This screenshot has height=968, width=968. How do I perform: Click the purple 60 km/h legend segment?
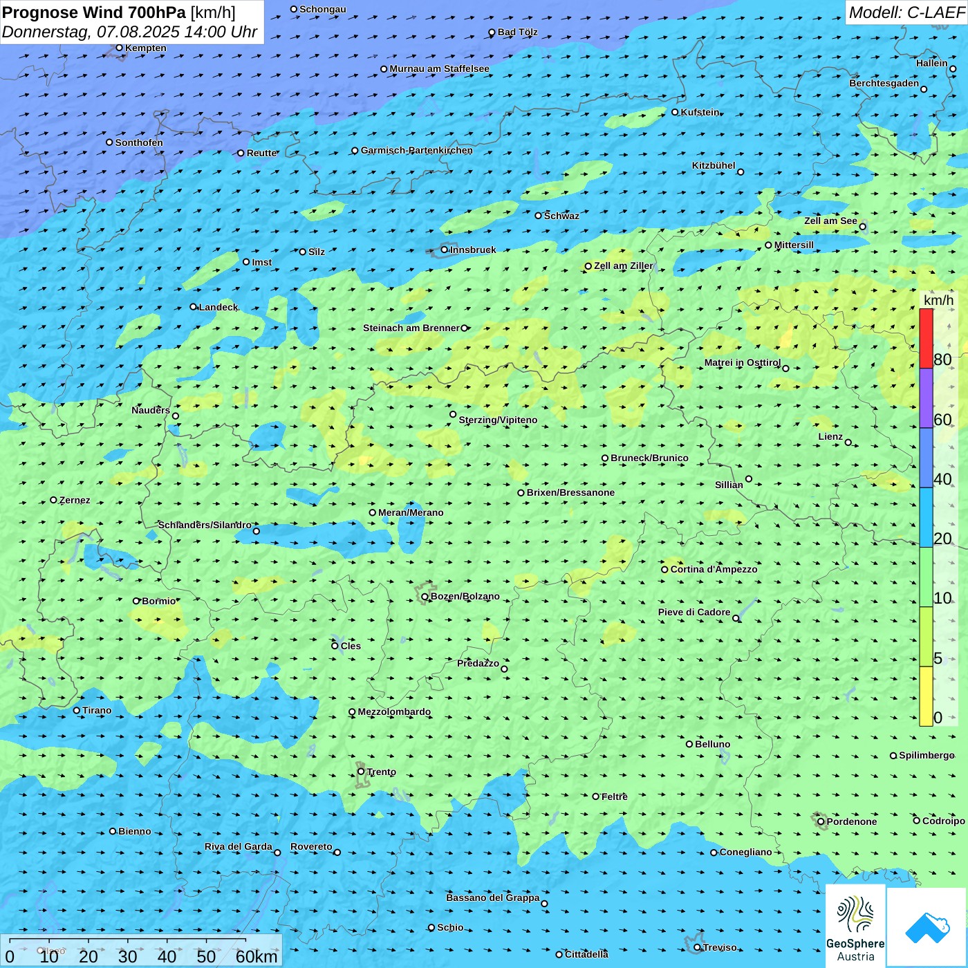pyautogui.click(x=926, y=398)
